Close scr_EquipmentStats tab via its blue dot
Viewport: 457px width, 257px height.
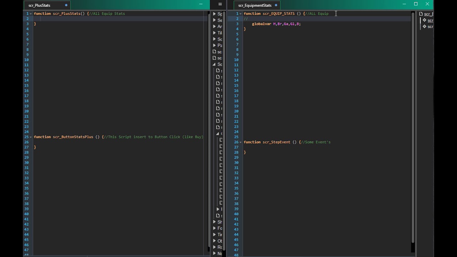[276, 5]
